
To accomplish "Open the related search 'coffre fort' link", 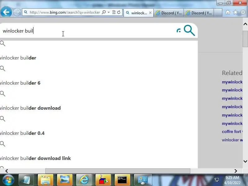I will coord(232,131).
